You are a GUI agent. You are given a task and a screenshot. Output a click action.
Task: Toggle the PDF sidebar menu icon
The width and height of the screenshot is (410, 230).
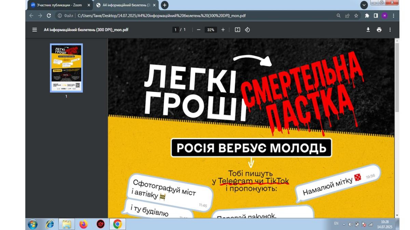pyautogui.click(x=35, y=30)
